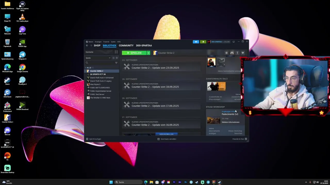Open the Steam menu
330x185 pixels.
pyautogui.click(x=89, y=42)
